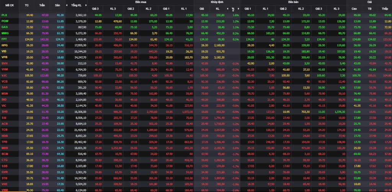The height and width of the screenshot is (192, 392).
Task: Click the right arrow beside the % header
Action: (238, 9)
